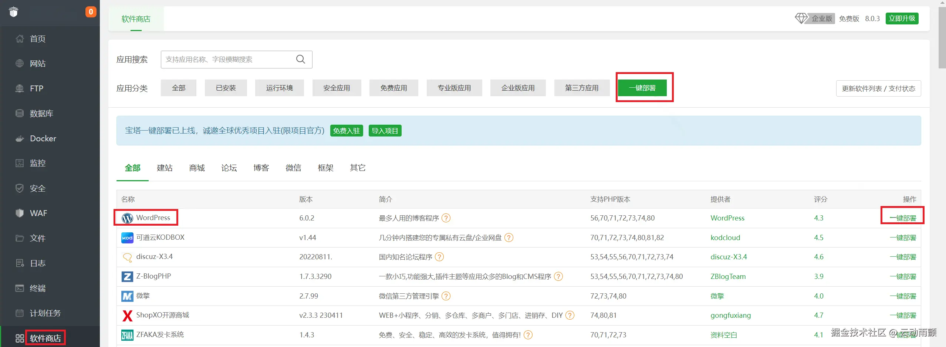Filter apps by 全部 category button
This screenshot has width=946, height=347.
pyautogui.click(x=179, y=88)
